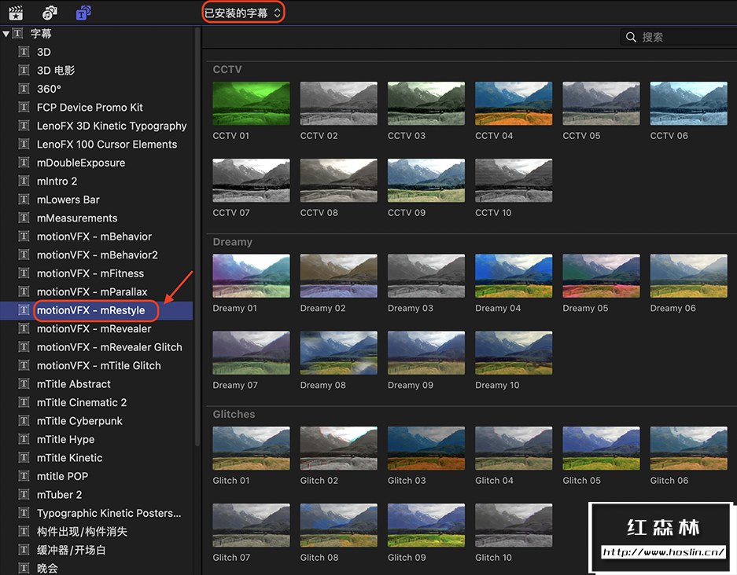
Task: Select the Dreamy 10 thumbnail
Action: click(514, 353)
